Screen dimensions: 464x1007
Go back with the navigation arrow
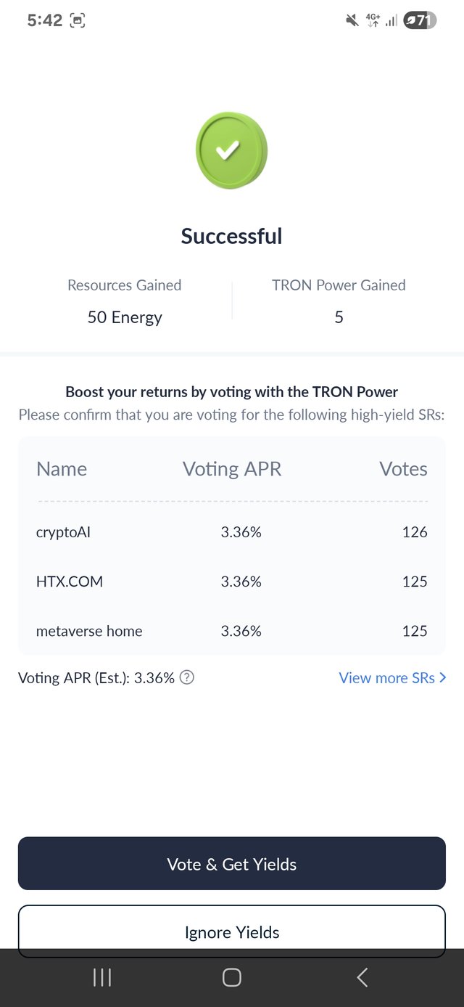pyautogui.click(x=362, y=977)
